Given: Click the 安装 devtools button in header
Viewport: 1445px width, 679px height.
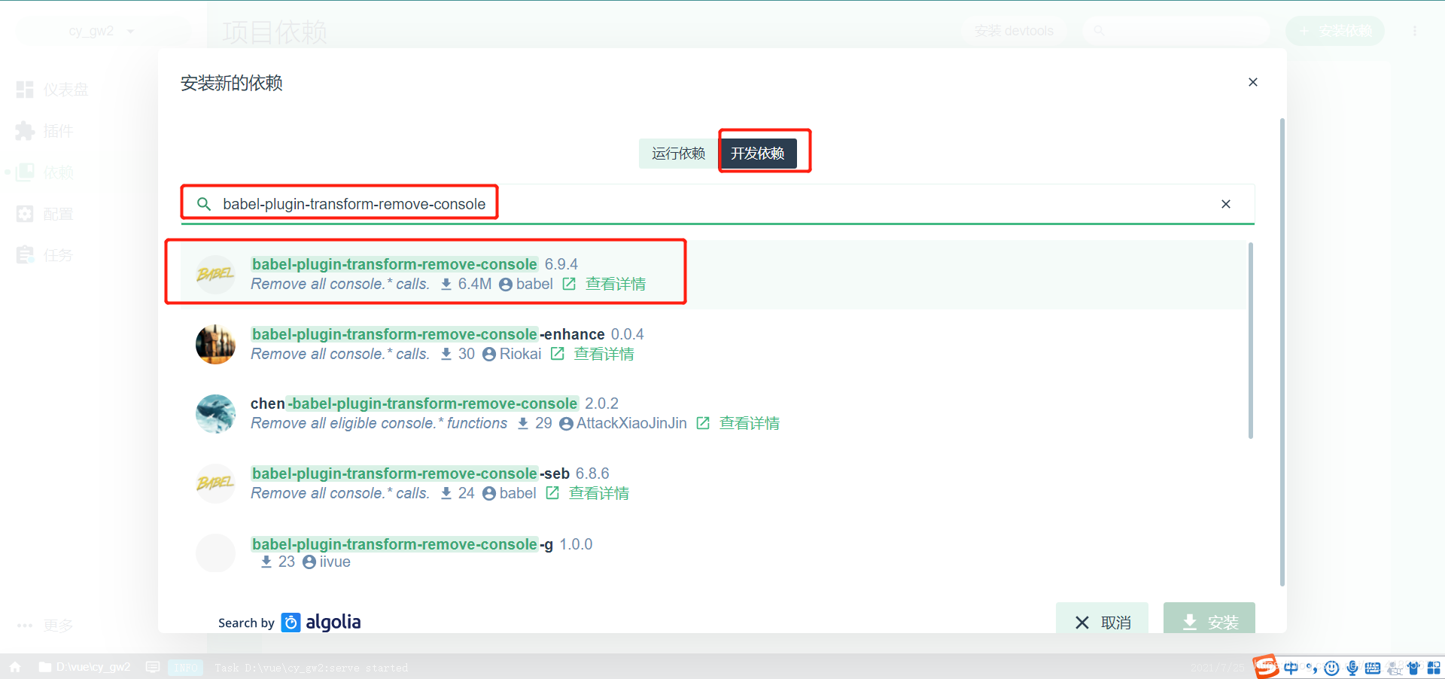Looking at the screenshot, I should click(1014, 31).
